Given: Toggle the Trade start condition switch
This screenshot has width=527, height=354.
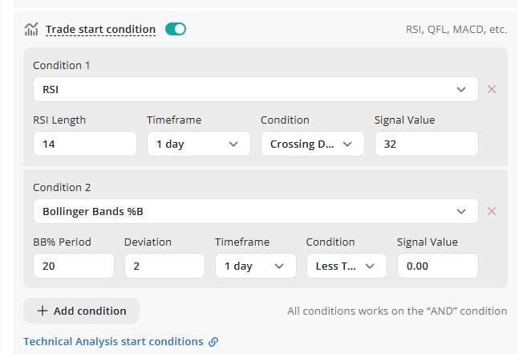Looking at the screenshot, I should coord(176,30).
